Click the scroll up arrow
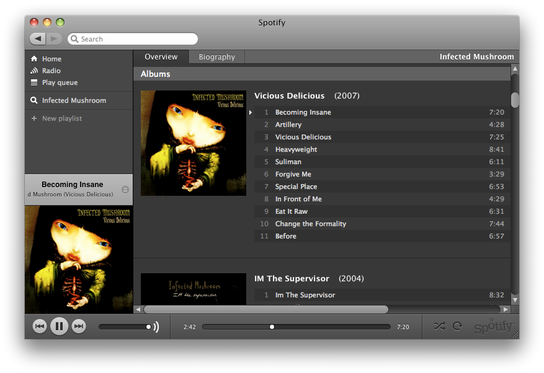The image size is (544, 373). pyautogui.click(x=515, y=69)
